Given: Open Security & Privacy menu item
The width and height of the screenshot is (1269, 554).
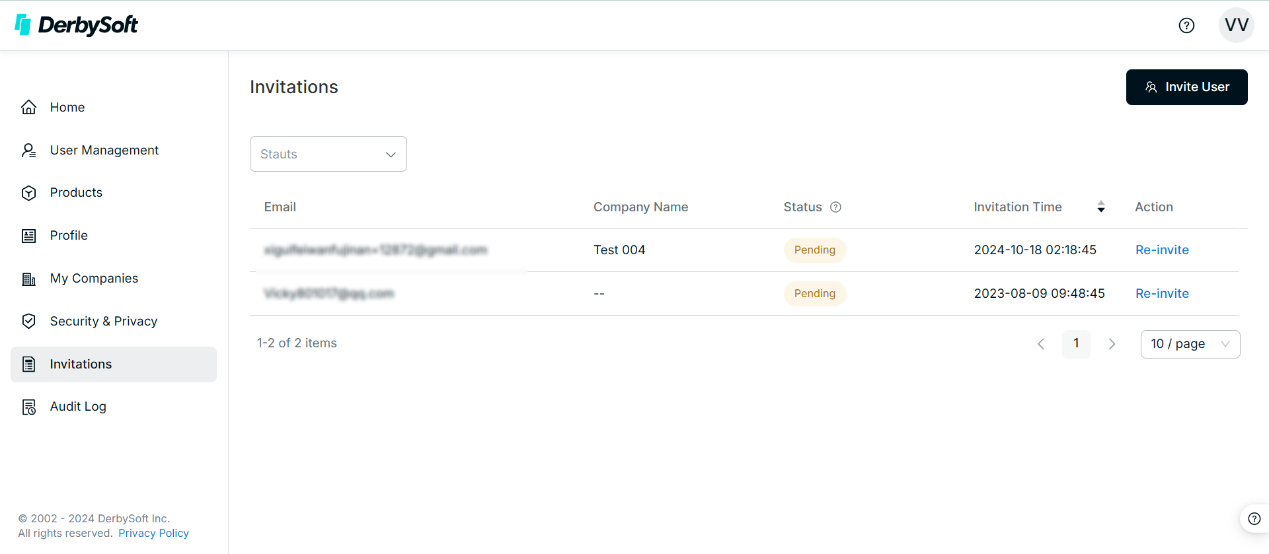Looking at the screenshot, I should click(x=114, y=321).
